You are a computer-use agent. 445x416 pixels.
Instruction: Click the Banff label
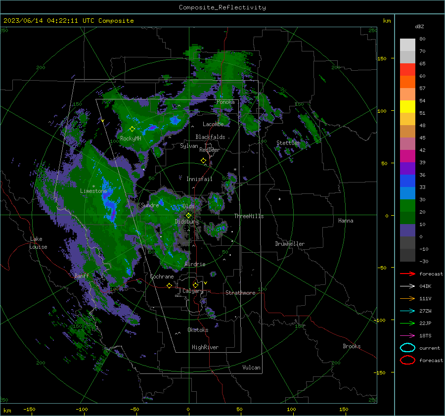point(82,276)
